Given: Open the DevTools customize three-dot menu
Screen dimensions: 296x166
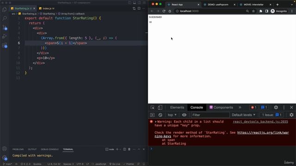Looking at the screenshot, I should pyautogui.click(x=284, y=107).
